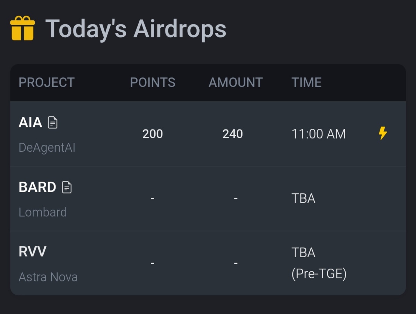Sort by the PROJECT column header
The image size is (416, 314).
pos(46,82)
